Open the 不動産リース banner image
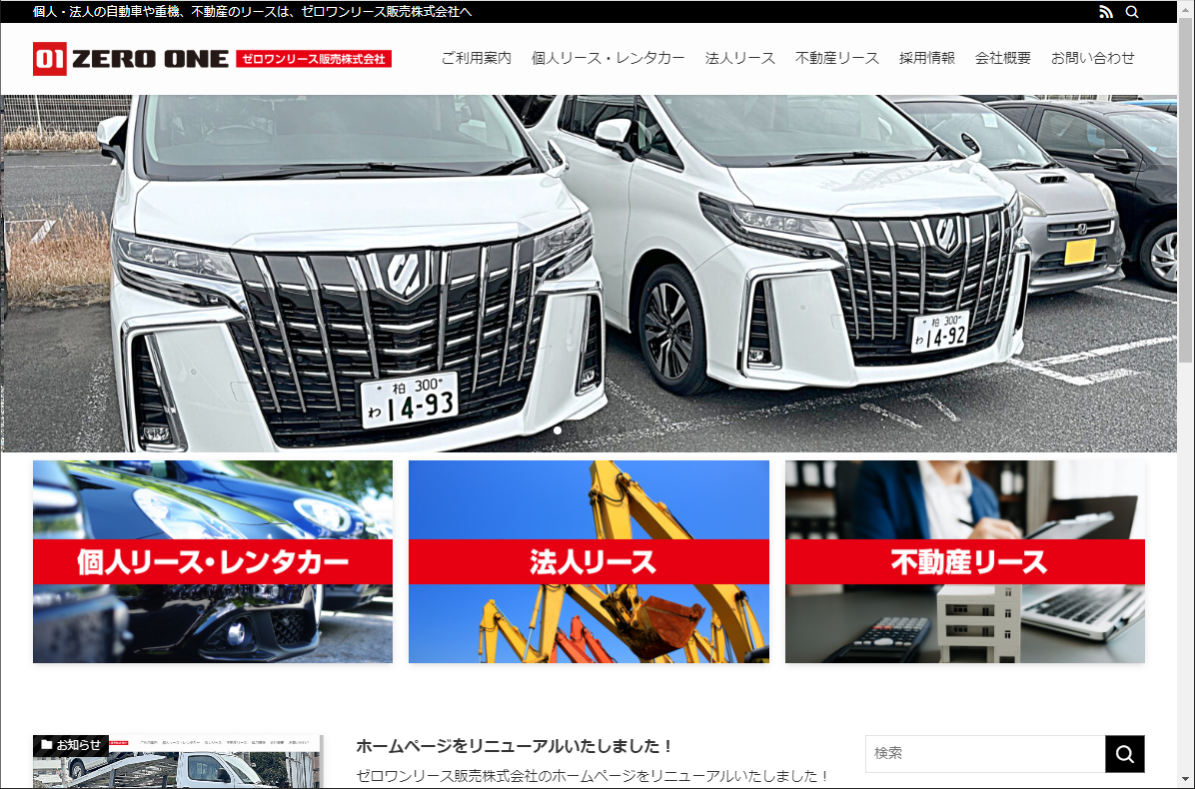 click(964, 561)
